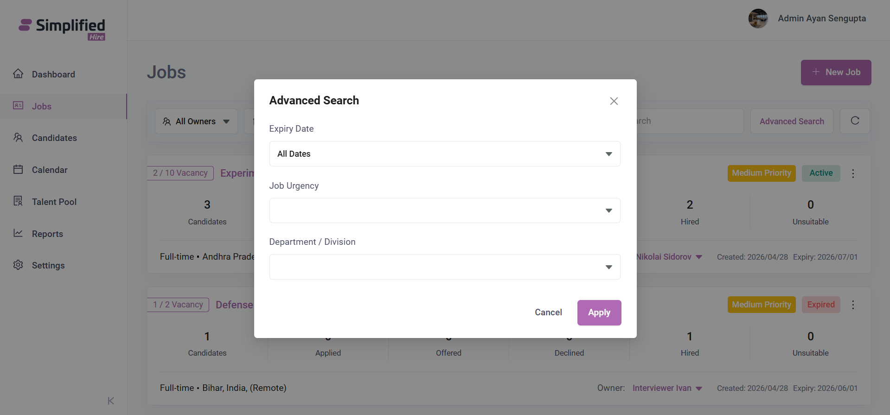The width and height of the screenshot is (890, 415).
Task: Collapse the sidebar with the arrow icon
Action: (111, 401)
